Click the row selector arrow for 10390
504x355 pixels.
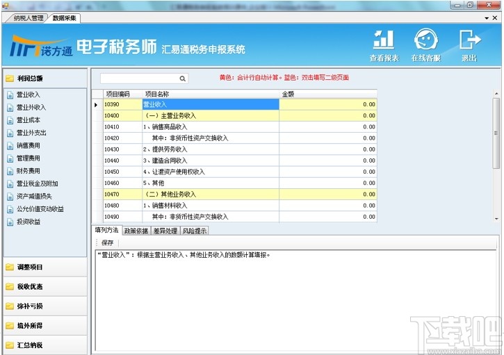click(x=97, y=105)
